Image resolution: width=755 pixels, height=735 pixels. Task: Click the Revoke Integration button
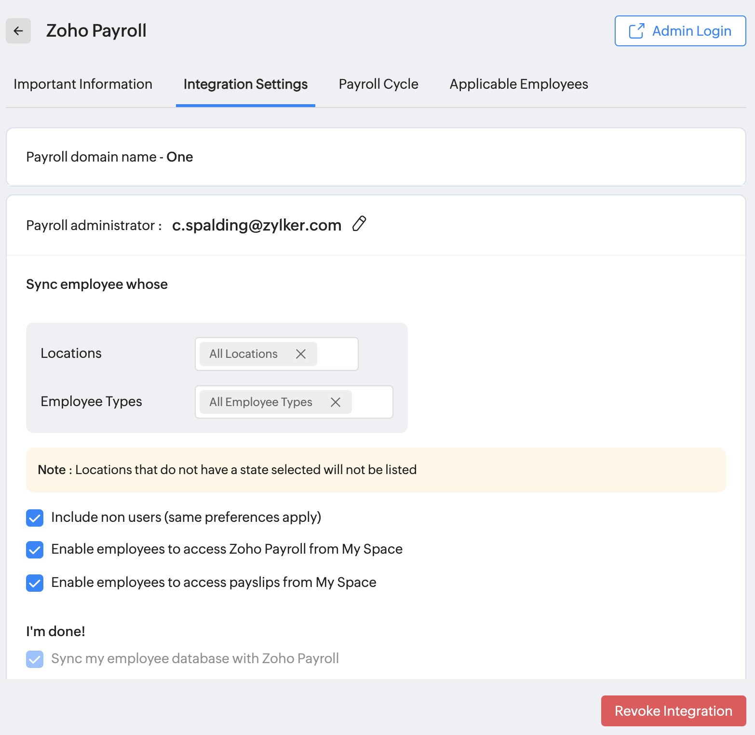click(x=673, y=711)
